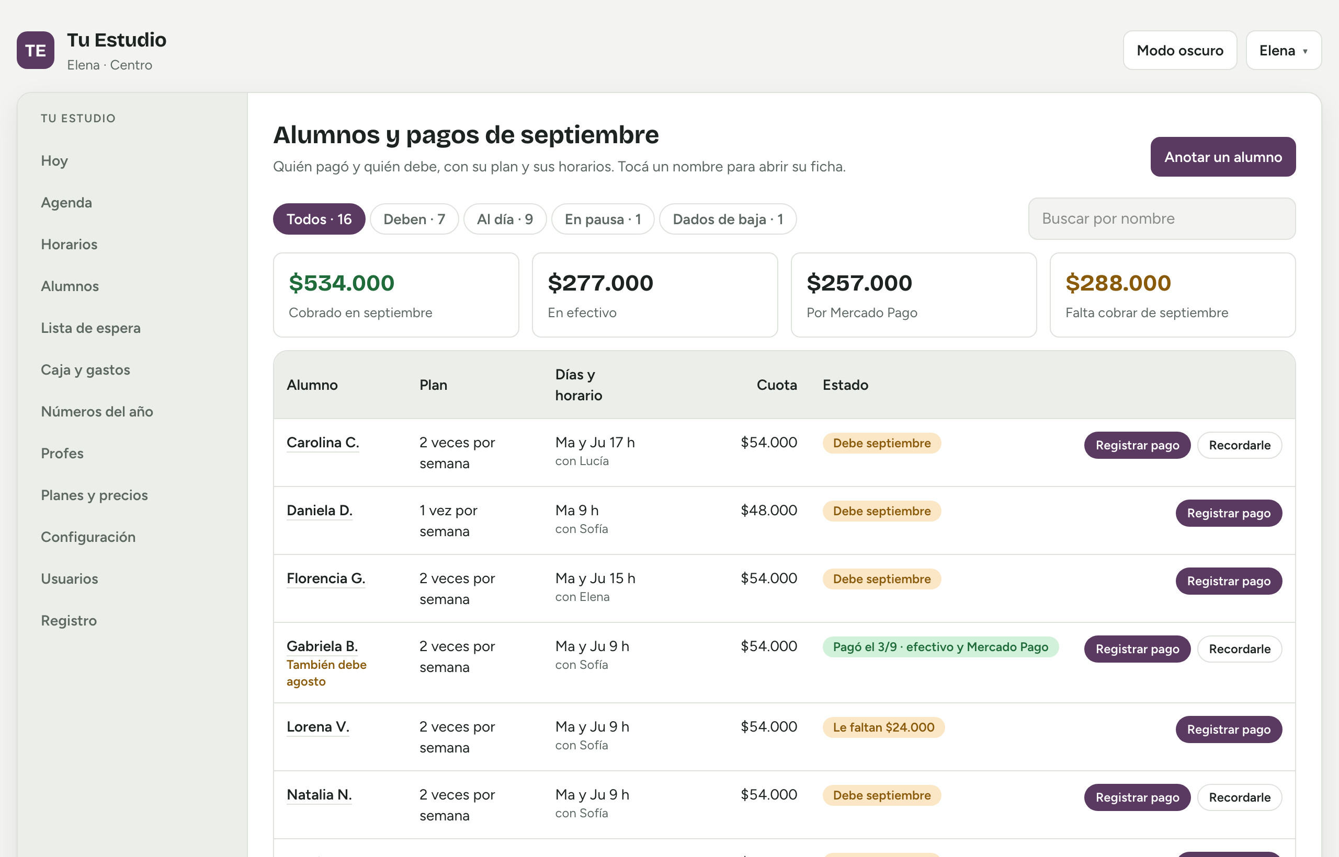Open Configuración in the sidebar
1339x857 pixels.
88,537
